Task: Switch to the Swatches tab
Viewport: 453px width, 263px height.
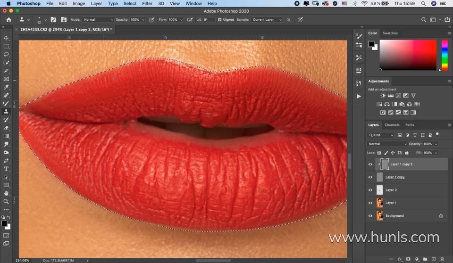Action: [390, 33]
